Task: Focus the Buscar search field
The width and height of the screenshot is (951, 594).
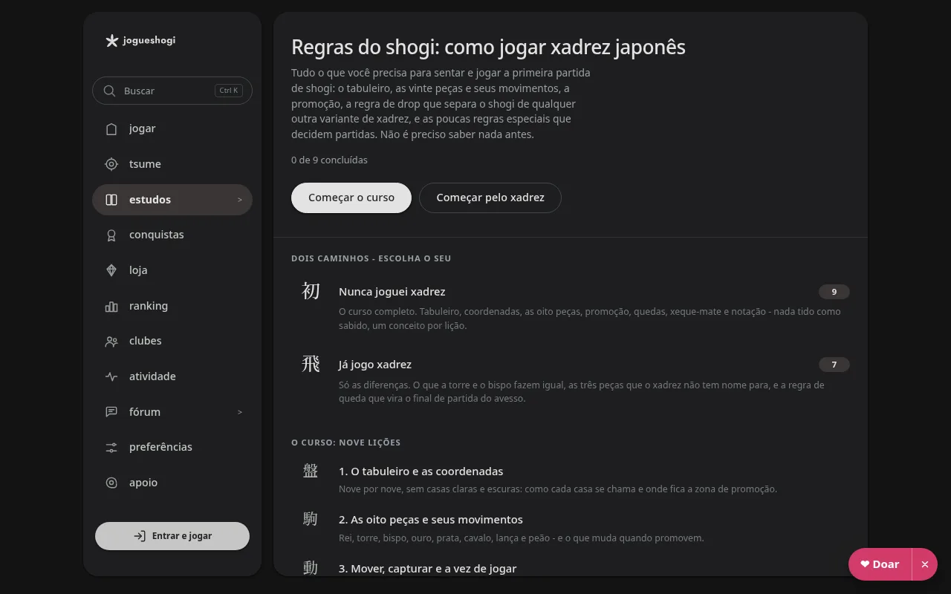Action: pyautogui.click(x=172, y=91)
